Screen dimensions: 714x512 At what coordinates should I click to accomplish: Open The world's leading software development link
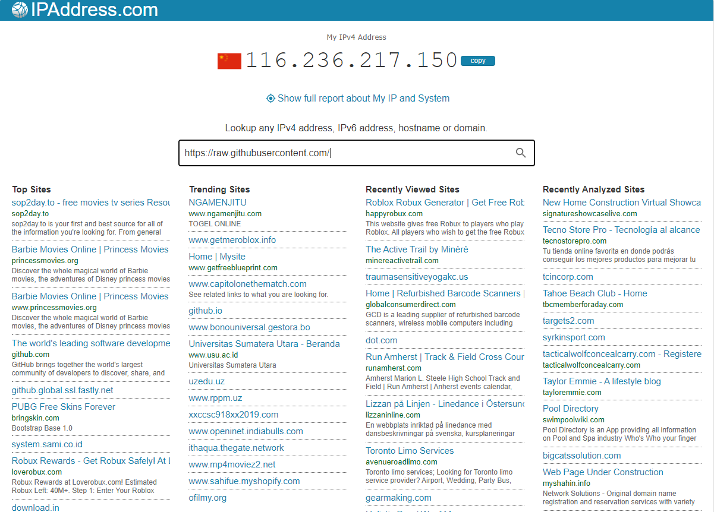tap(91, 343)
